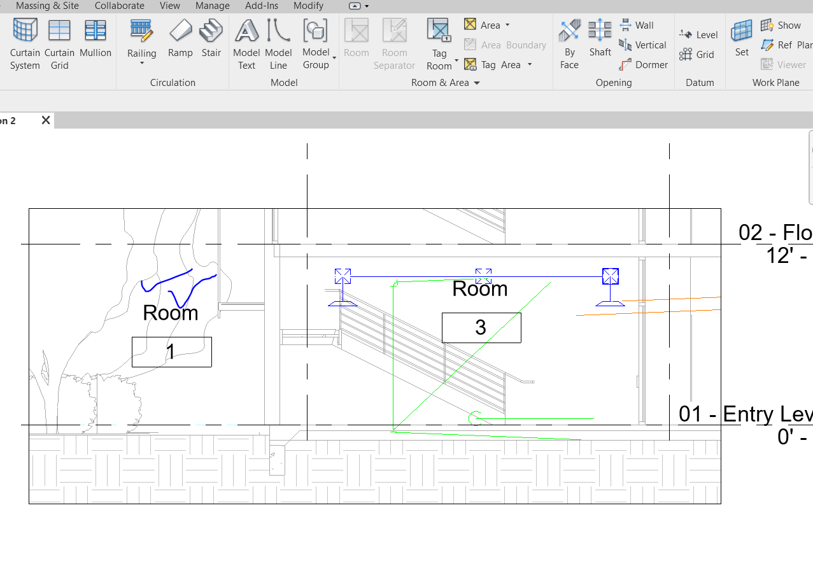
Task: Click the Room 1 tag number box
Action: pos(171,351)
